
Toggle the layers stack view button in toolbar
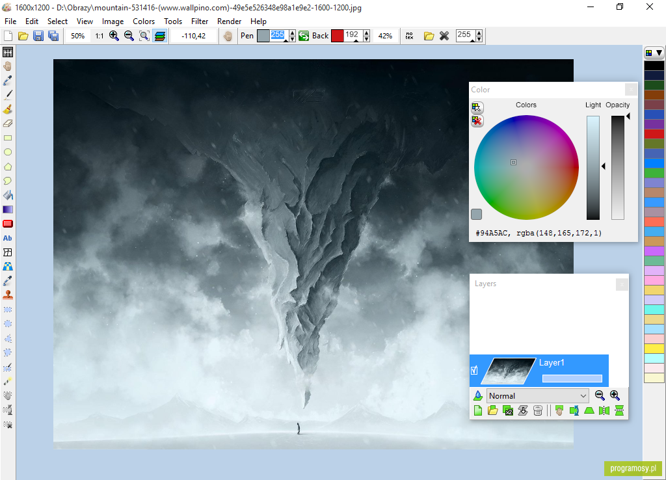click(x=160, y=36)
